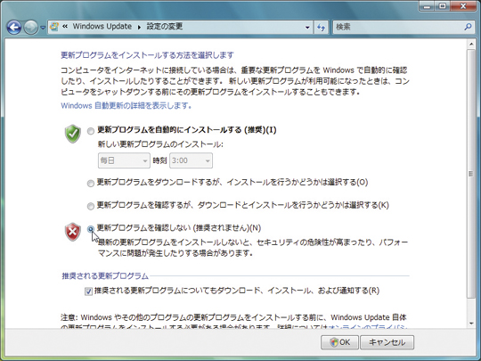Click the 新しい更新プログラムのインストール label
481x361 pixels.
click(x=160, y=144)
